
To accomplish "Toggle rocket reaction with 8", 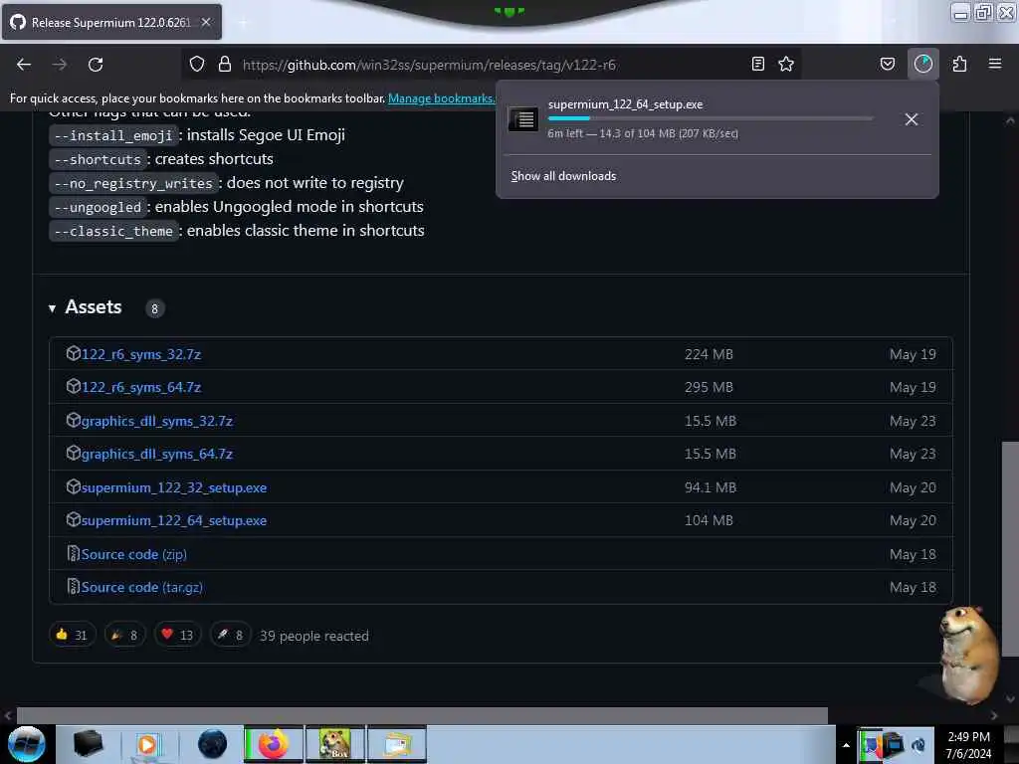I will [x=230, y=635].
